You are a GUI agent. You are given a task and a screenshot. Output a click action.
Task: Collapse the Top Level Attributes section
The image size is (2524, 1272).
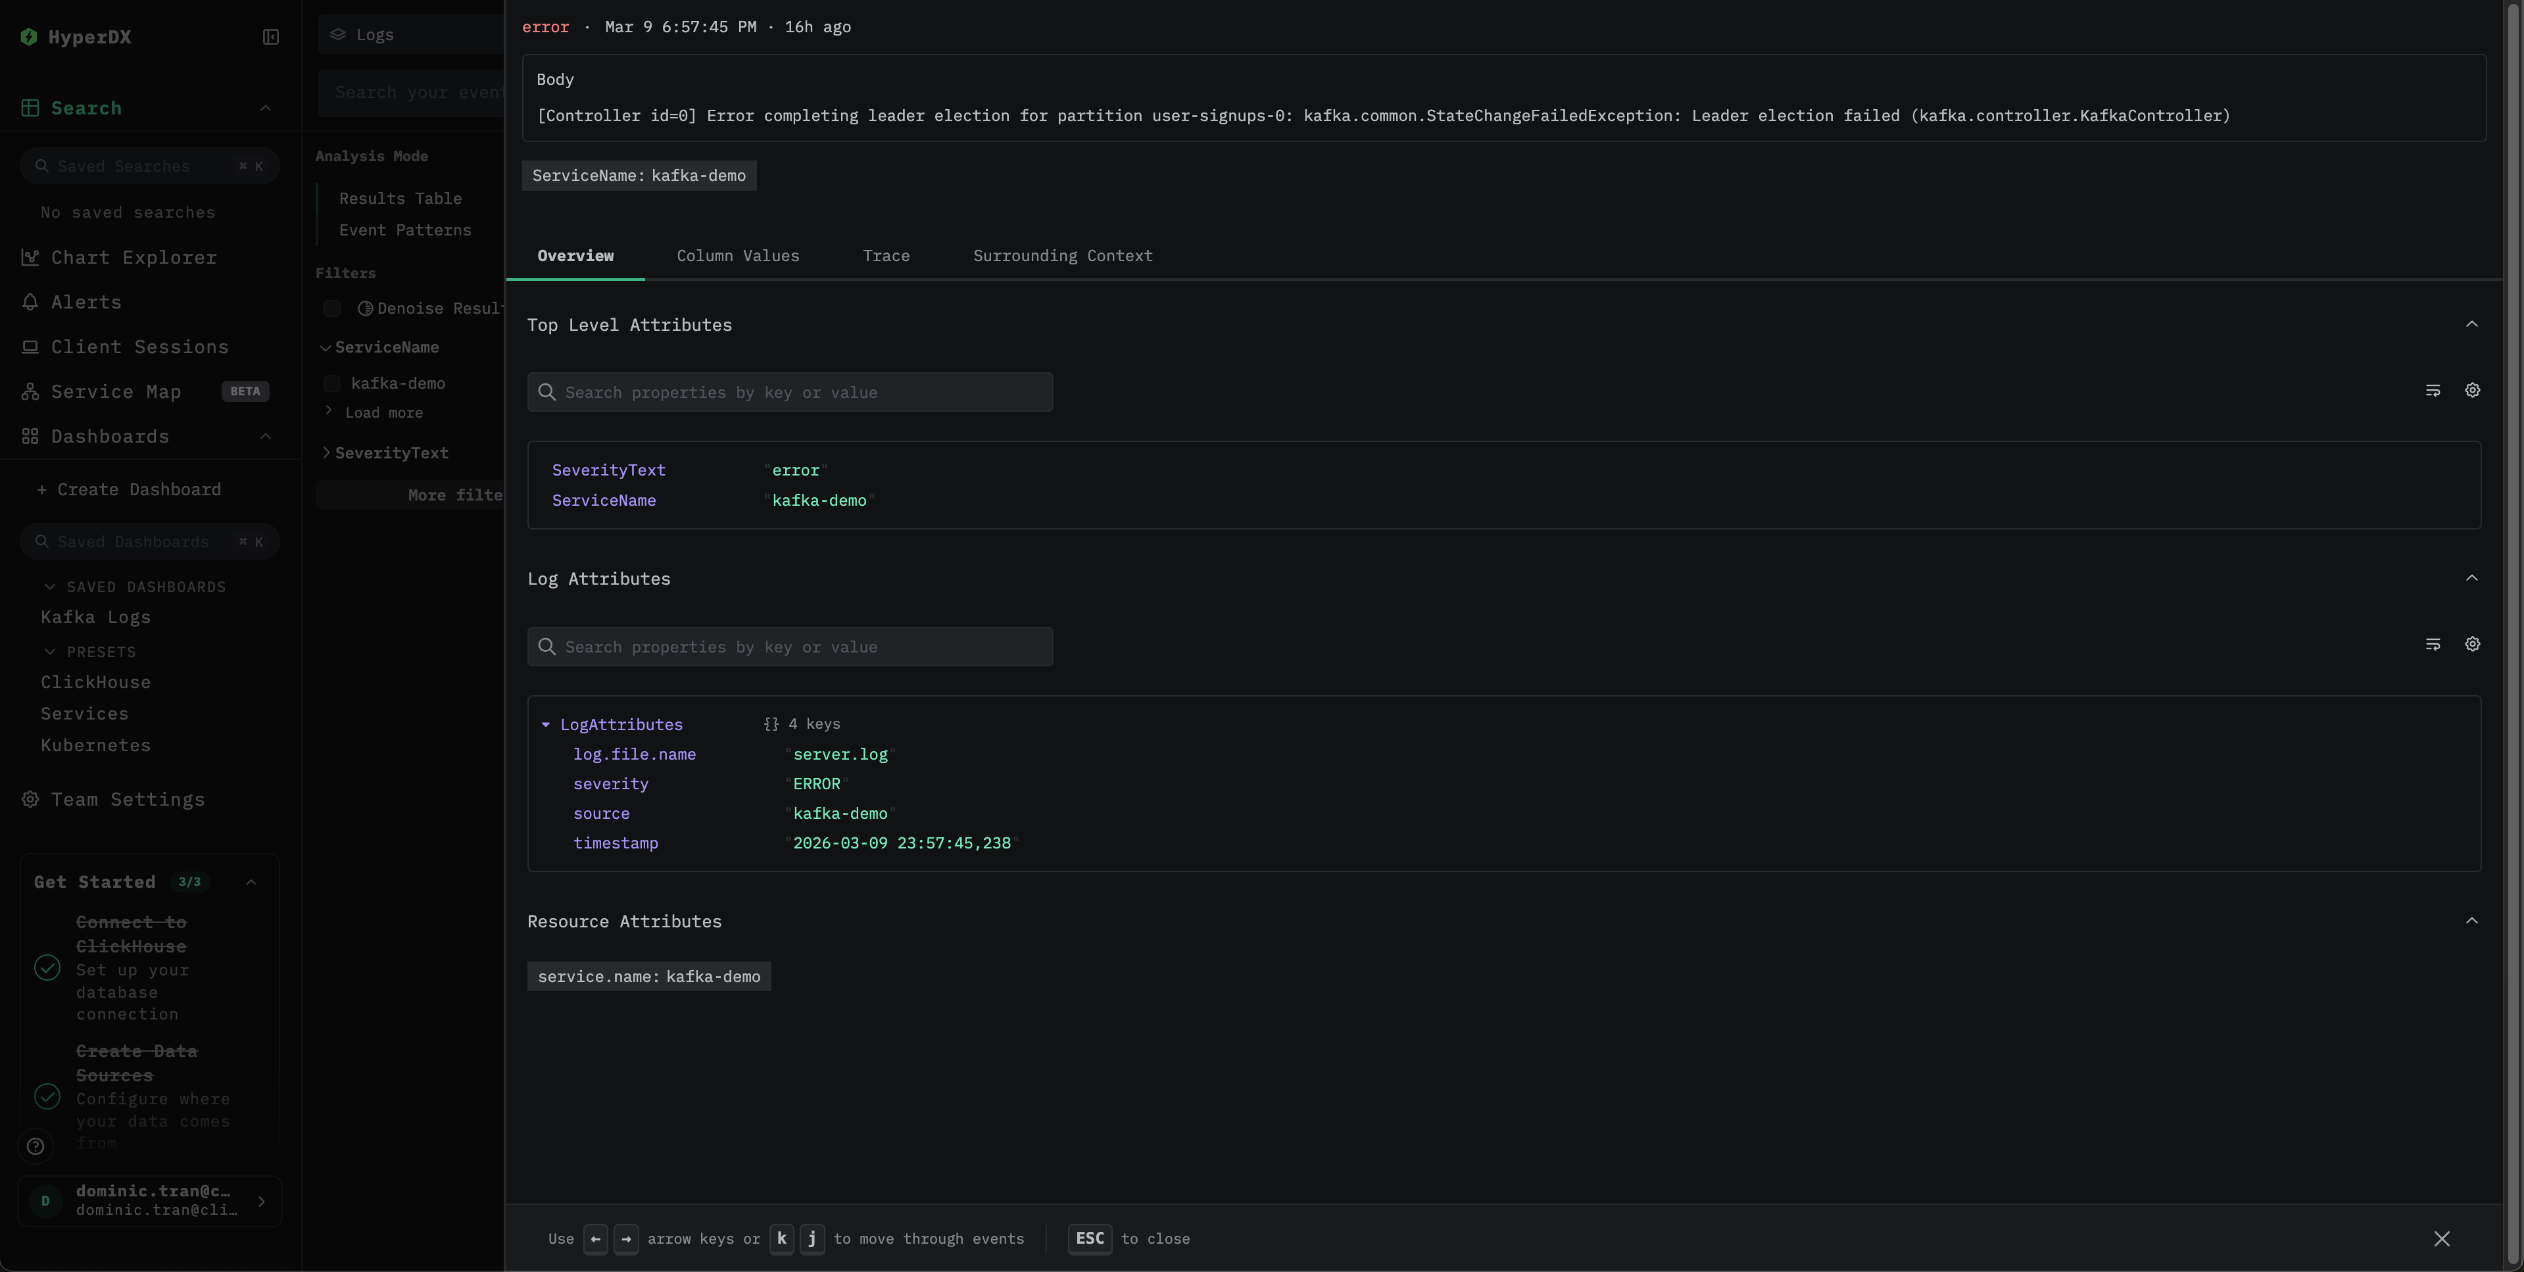click(x=2471, y=324)
